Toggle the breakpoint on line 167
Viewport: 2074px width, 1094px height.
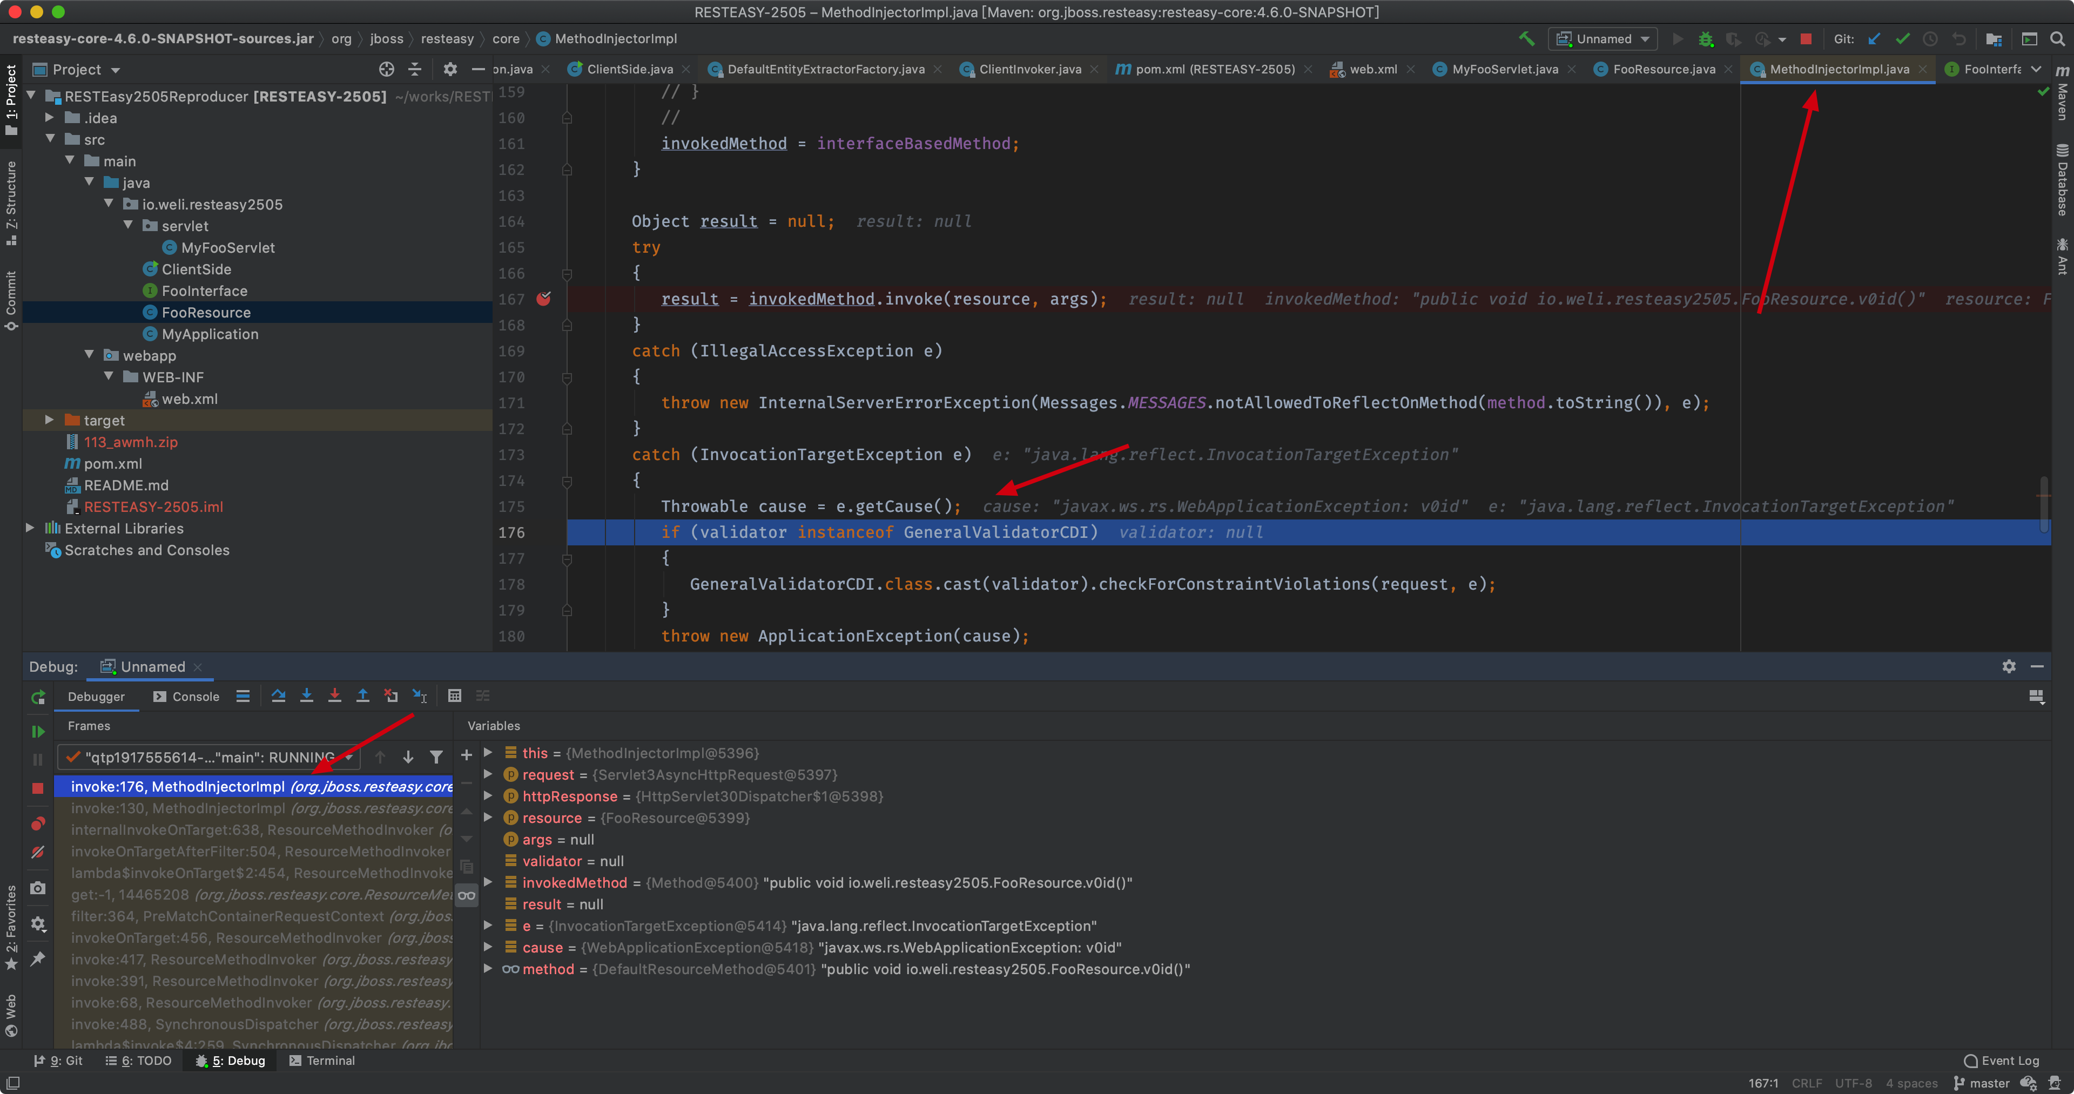tap(544, 299)
